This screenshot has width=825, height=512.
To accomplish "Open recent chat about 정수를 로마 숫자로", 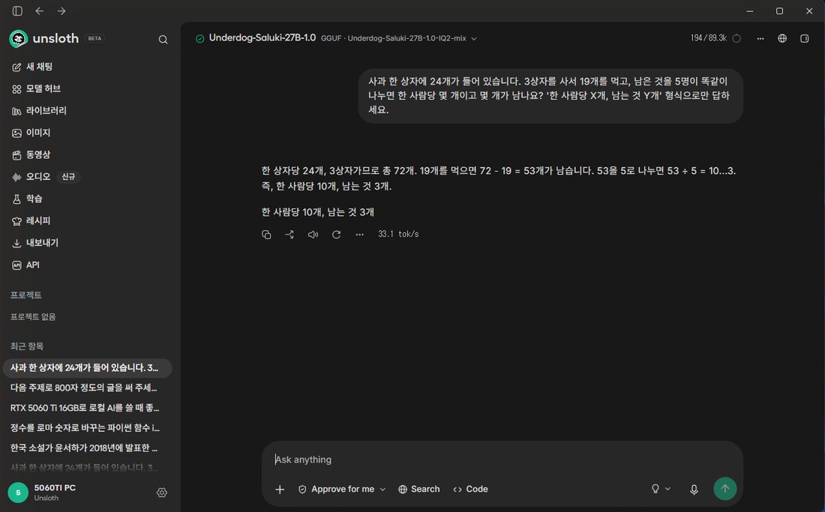I will (87, 428).
